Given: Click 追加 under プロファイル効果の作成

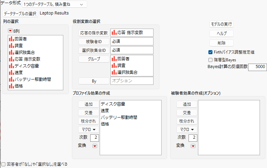Looking at the screenshot, I should pyautogui.click(x=89, y=104).
